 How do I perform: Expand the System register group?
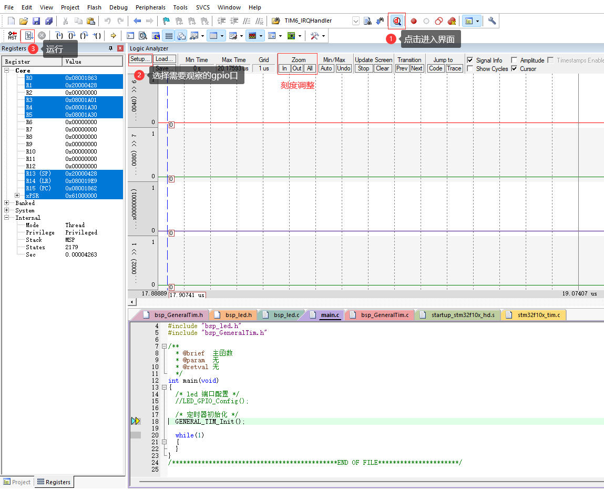pos(6,210)
